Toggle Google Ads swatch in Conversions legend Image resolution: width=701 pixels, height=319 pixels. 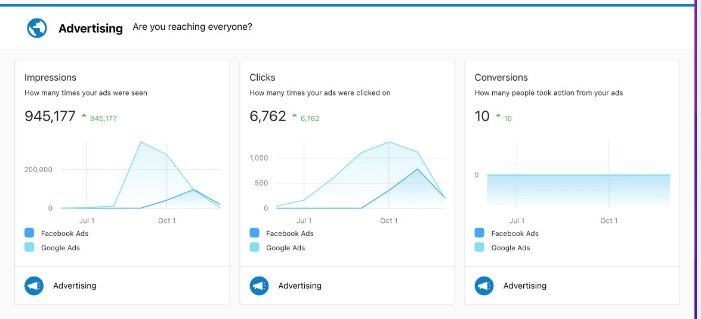pos(480,247)
